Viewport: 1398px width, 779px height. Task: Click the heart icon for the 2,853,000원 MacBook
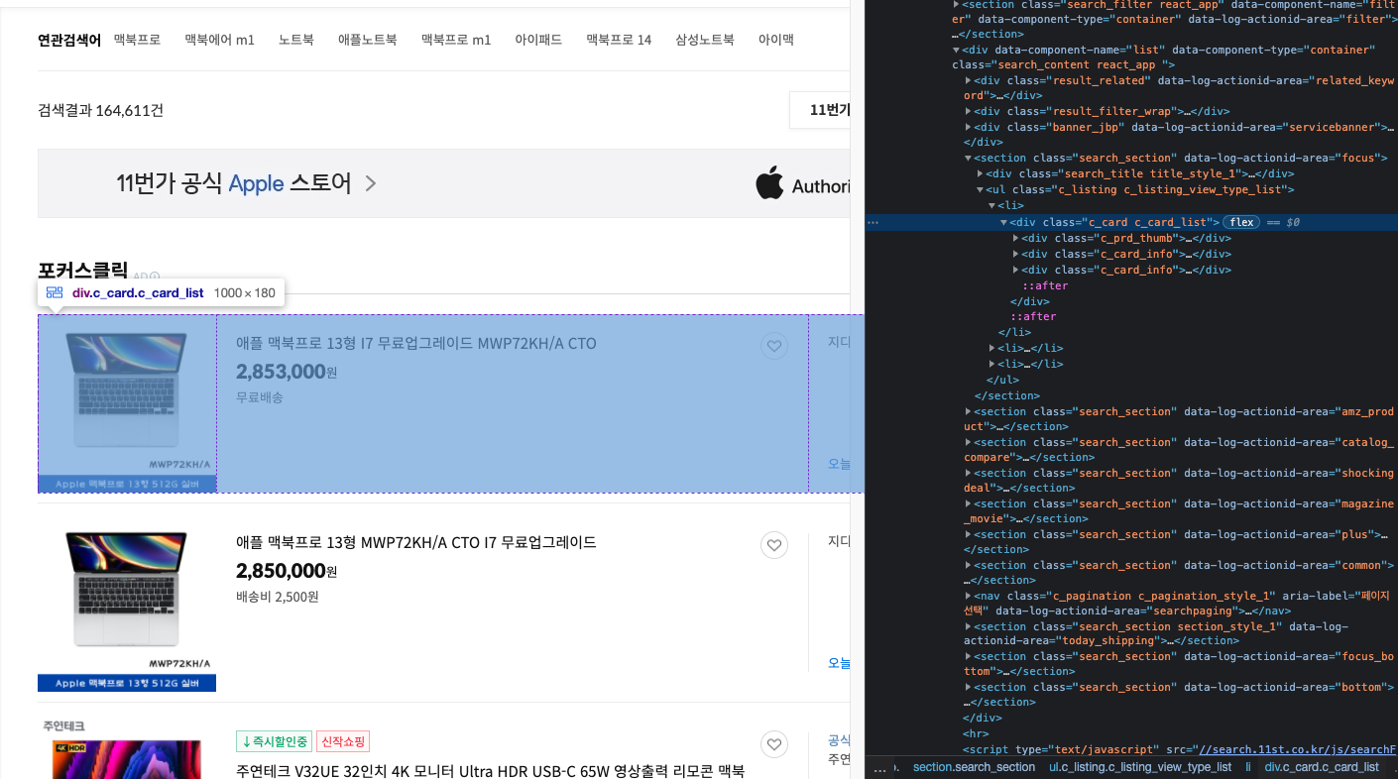click(x=774, y=346)
